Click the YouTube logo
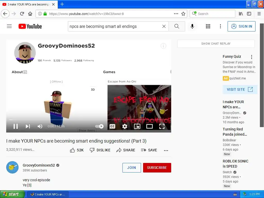This screenshot has height=198, width=264. click(x=30, y=26)
